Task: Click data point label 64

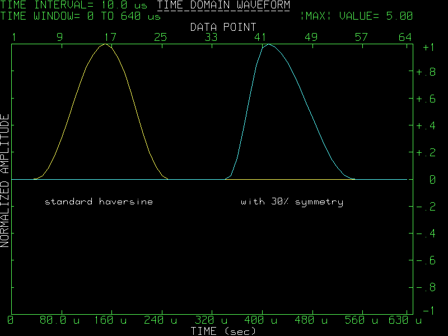Action: pyautogui.click(x=405, y=38)
